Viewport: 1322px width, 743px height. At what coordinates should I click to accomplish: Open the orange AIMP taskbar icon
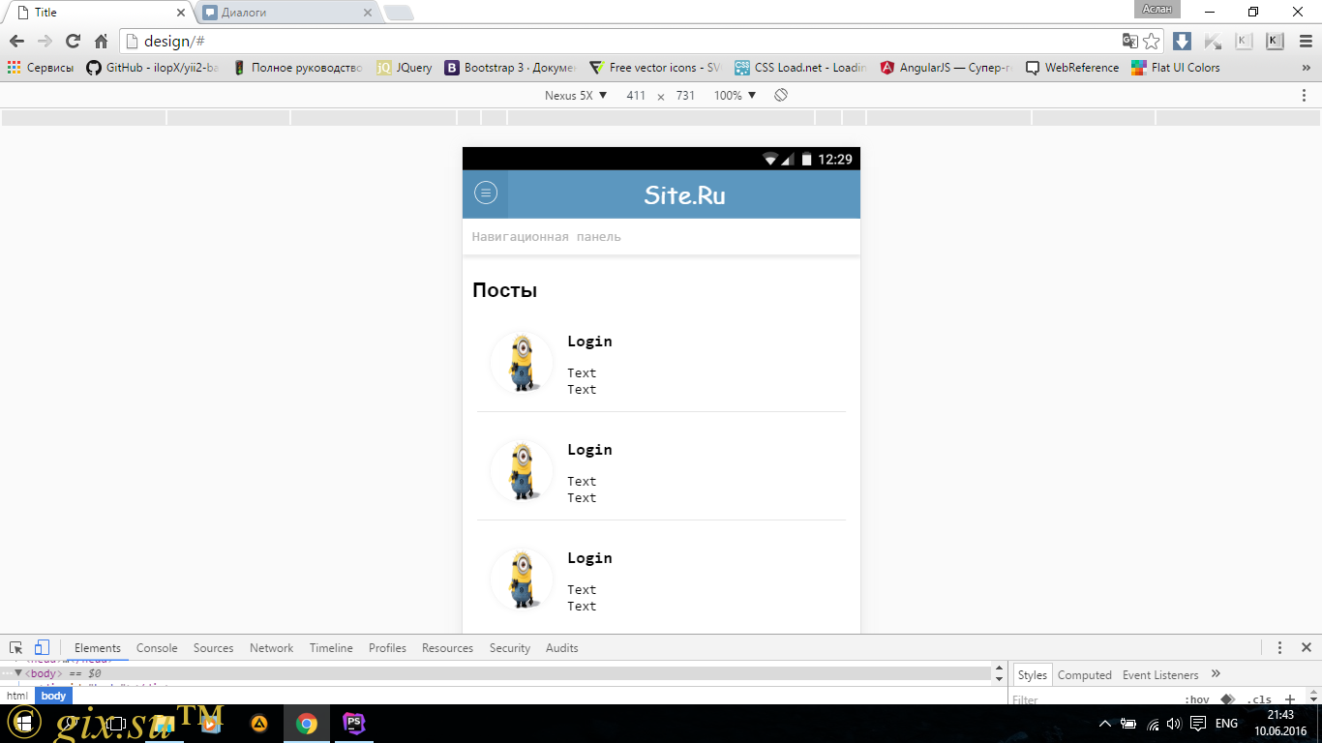[x=259, y=723]
